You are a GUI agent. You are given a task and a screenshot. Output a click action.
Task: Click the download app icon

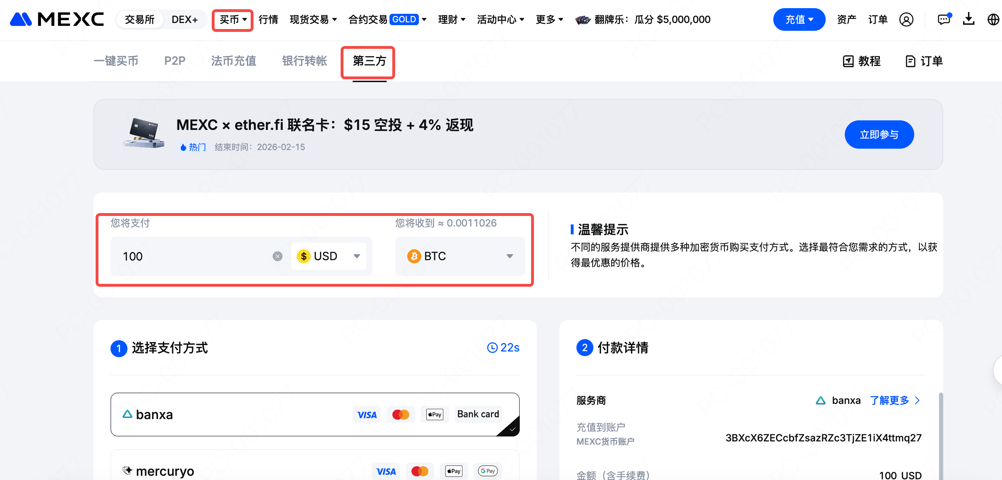pyautogui.click(x=969, y=19)
